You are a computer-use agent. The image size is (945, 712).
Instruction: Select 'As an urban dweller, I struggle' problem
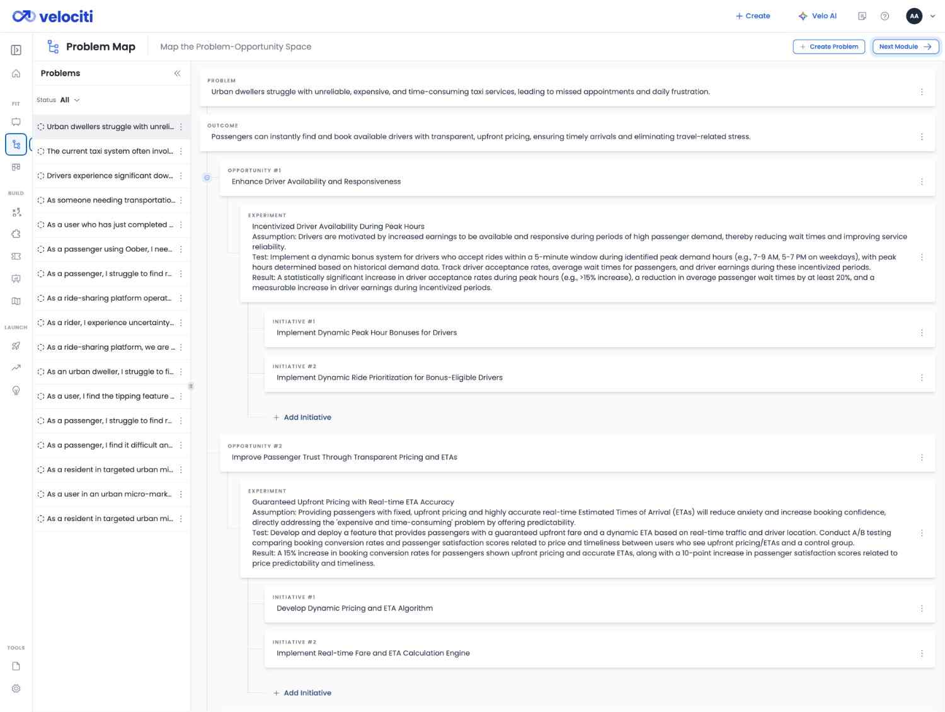(110, 372)
